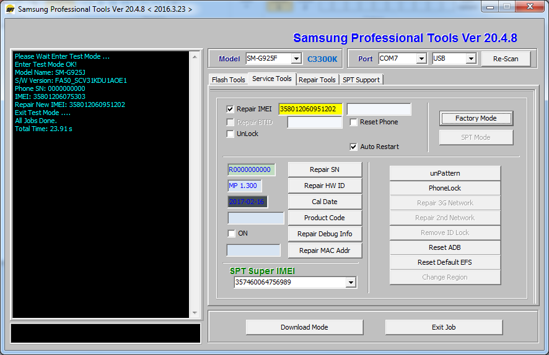
Task: Click the Product Code button
Action: coord(325,218)
